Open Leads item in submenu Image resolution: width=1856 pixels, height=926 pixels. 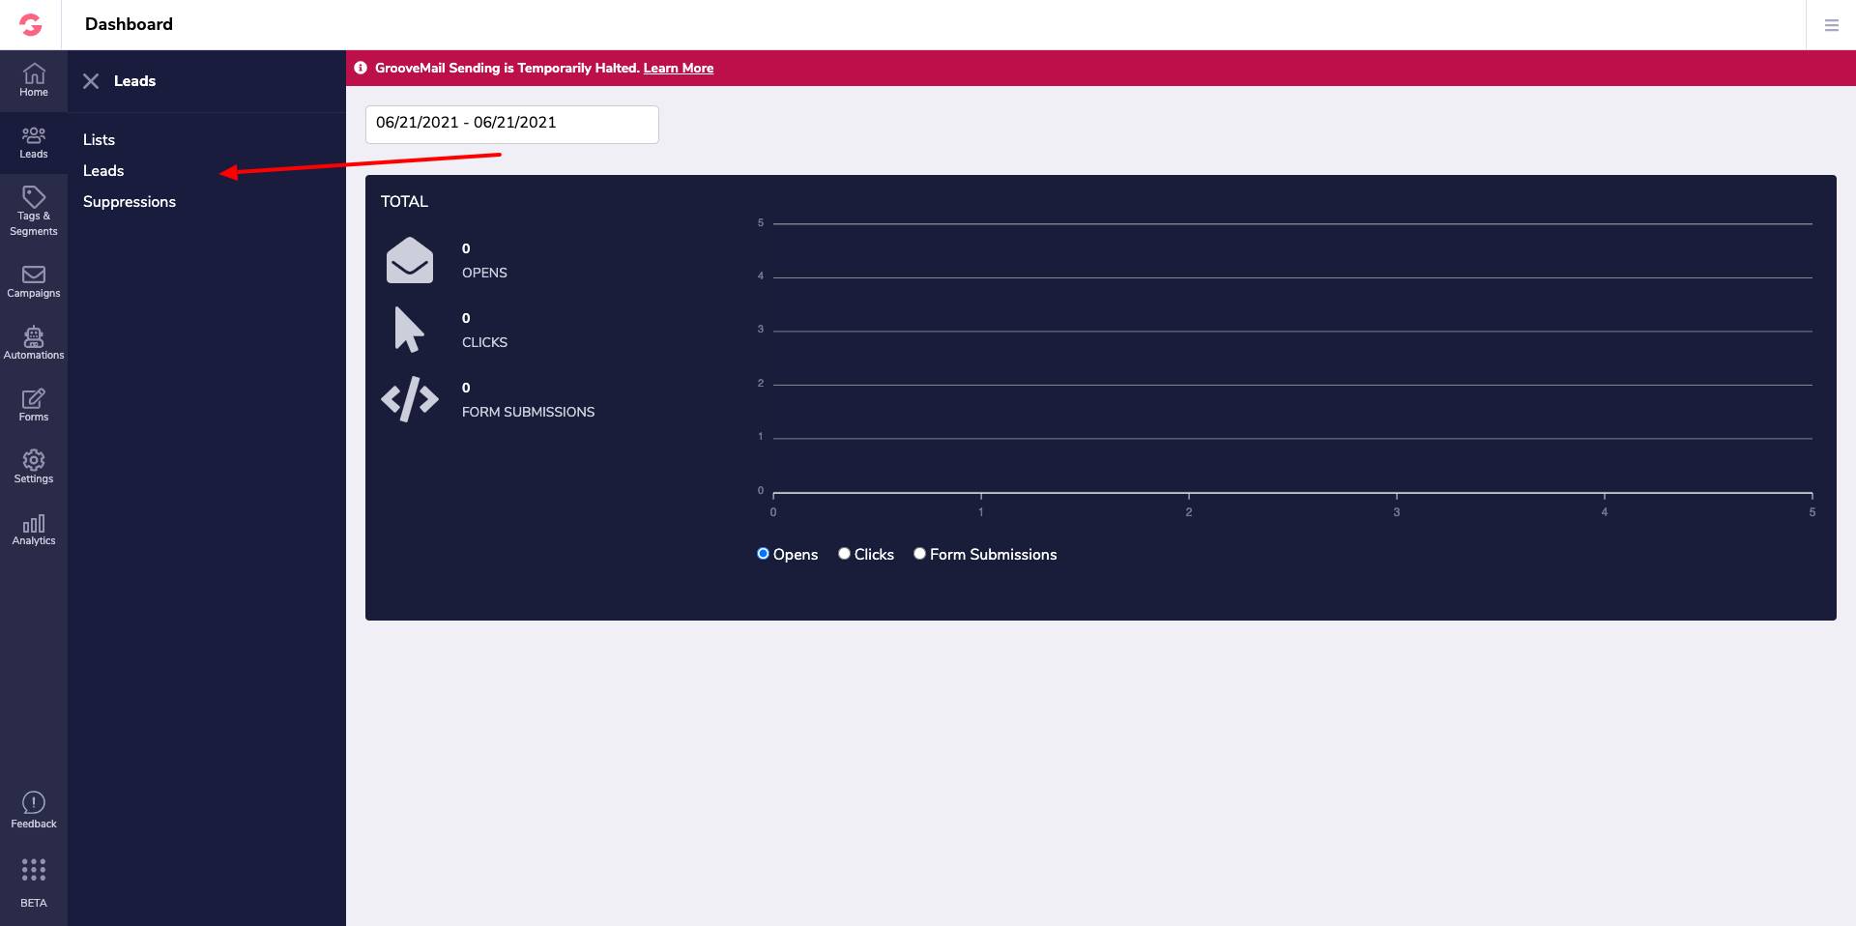click(x=103, y=170)
